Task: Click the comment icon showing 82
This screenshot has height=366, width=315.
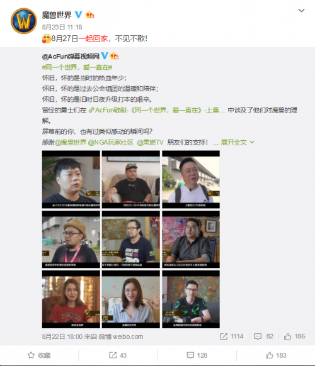Action: pos(258,336)
